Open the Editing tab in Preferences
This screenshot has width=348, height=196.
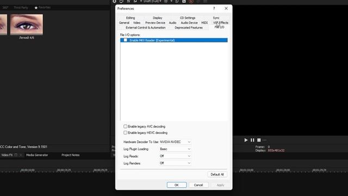(x=130, y=18)
